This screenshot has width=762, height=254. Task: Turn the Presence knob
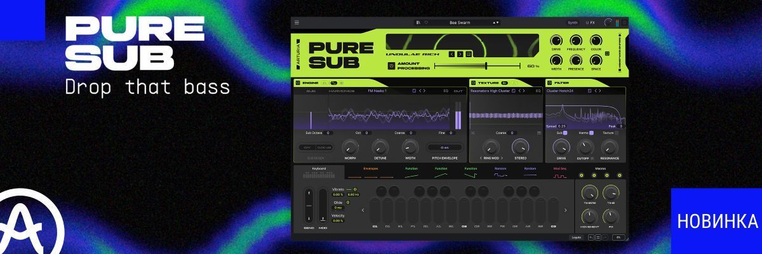[x=577, y=60]
